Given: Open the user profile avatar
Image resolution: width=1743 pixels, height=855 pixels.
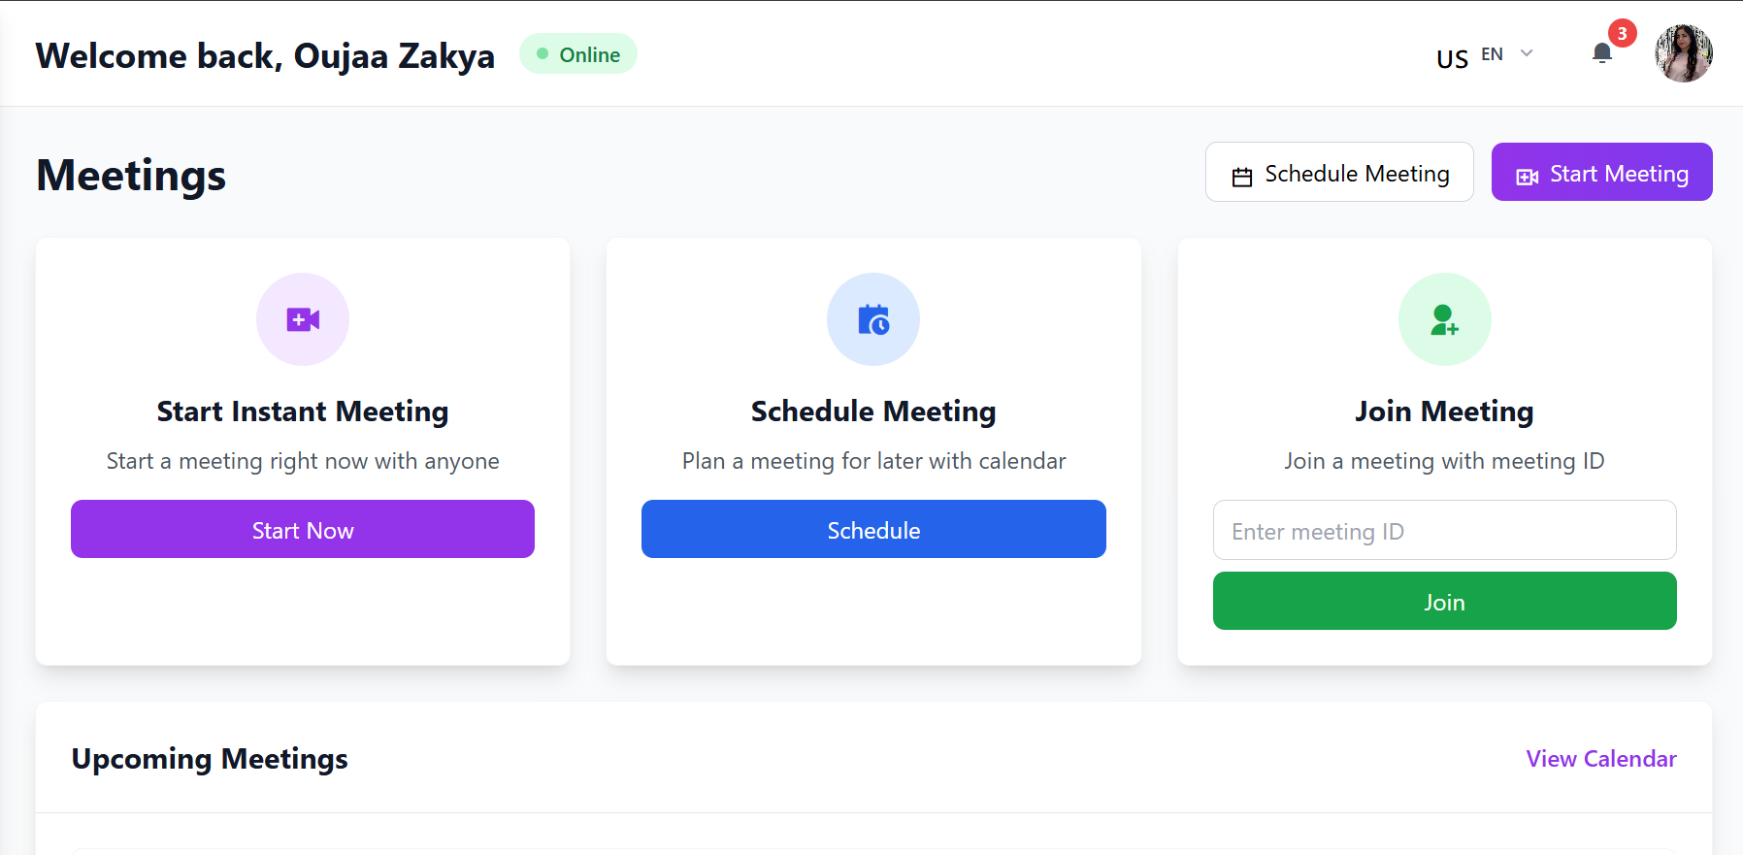Looking at the screenshot, I should tap(1683, 53).
